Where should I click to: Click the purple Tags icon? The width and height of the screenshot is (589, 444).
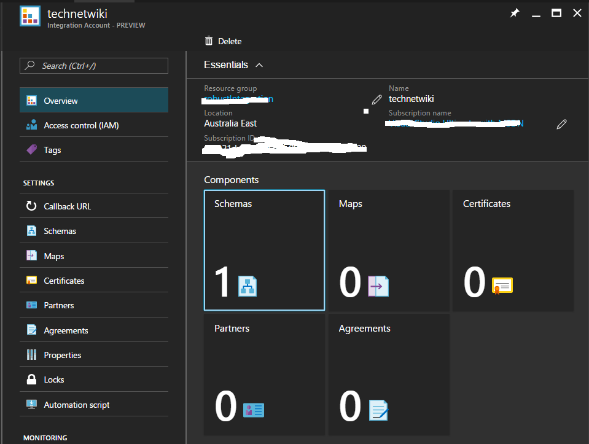click(x=31, y=149)
